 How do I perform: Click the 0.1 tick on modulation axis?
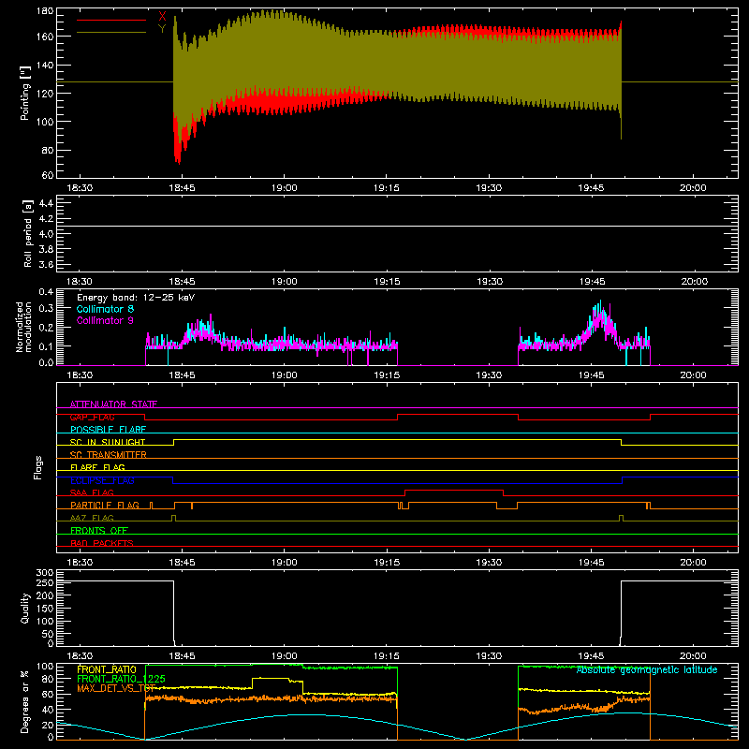pyautogui.click(x=46, y=345)
